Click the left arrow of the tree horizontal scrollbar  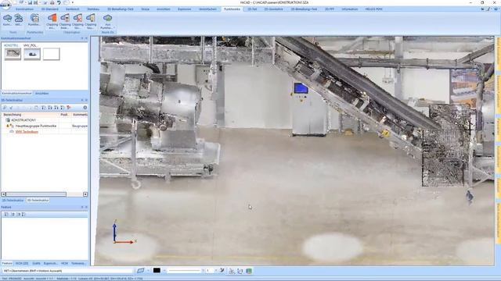3,194
